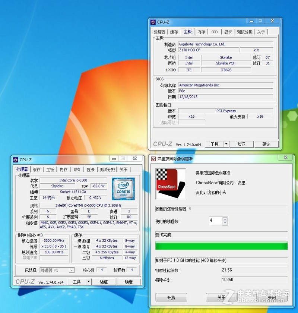This screenshot has height=313, width=298.
Task: Minimize the processor CPU-Z window
Action: 114,159
